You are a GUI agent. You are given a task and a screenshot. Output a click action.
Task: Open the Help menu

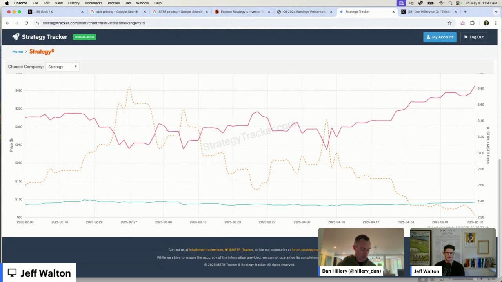(x=158, y=3)
